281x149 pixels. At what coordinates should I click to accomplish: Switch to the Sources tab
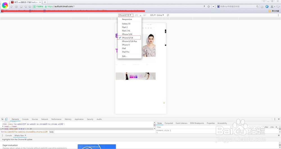[35, 119]
